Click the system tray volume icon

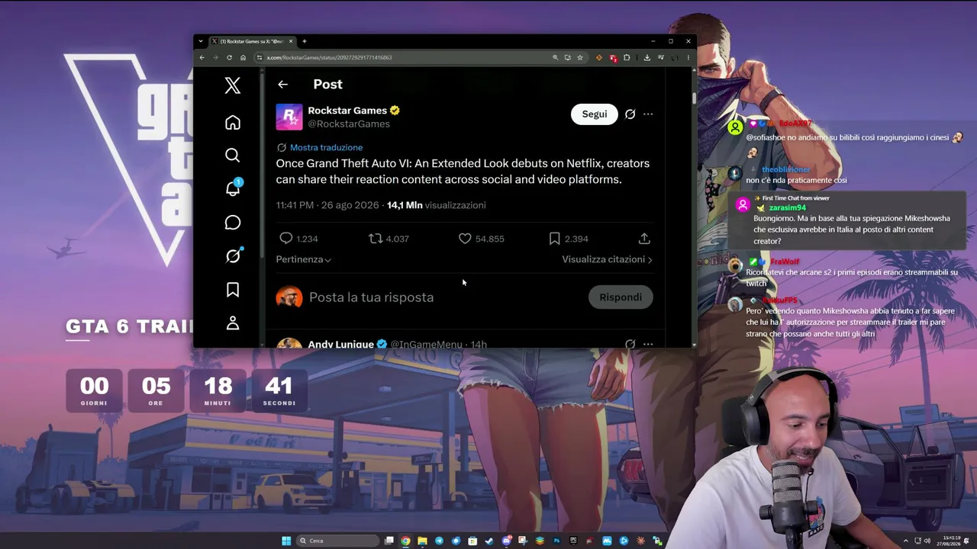tap(927, 541)
